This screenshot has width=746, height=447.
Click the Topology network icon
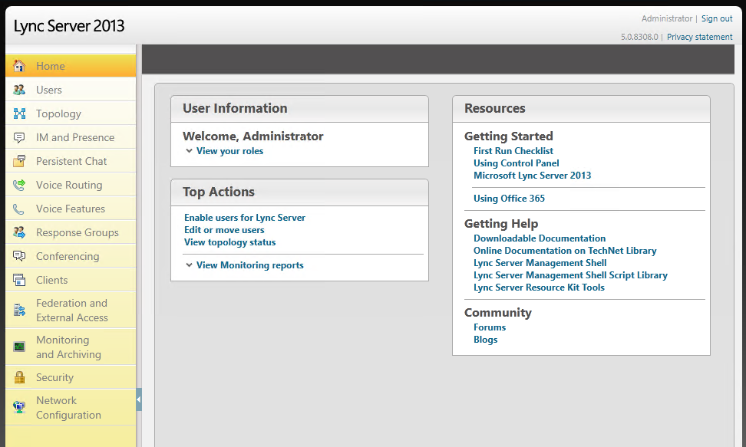(19, 113)
